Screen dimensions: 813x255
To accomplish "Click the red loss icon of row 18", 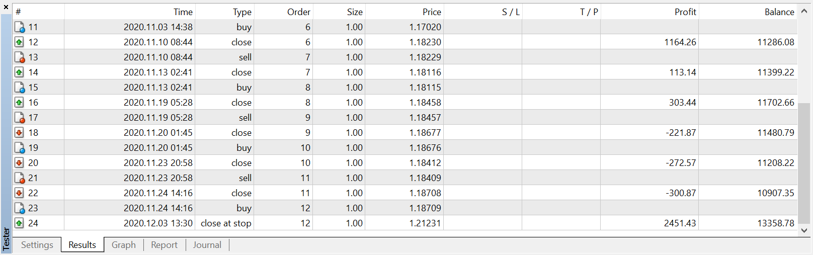I will tap(19, 133).
